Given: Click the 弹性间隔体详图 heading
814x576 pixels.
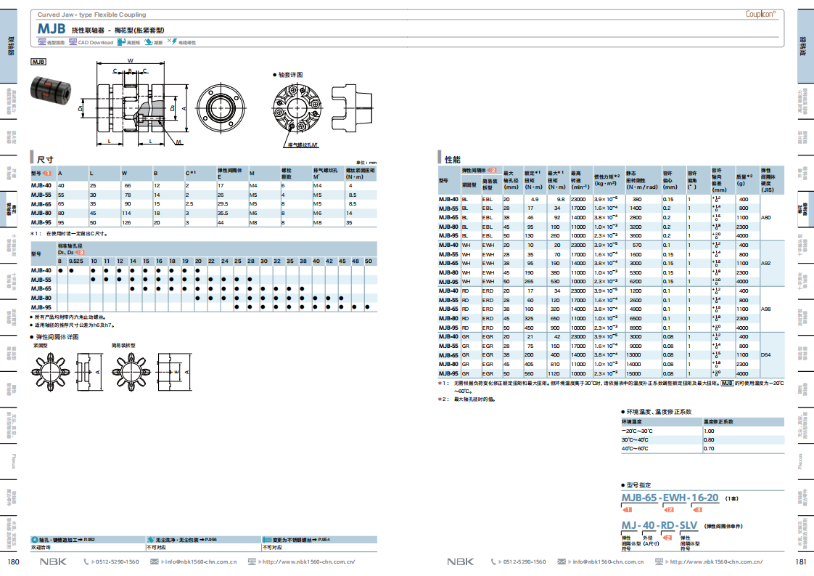Looking at the screenshot, I should (57, 337).
